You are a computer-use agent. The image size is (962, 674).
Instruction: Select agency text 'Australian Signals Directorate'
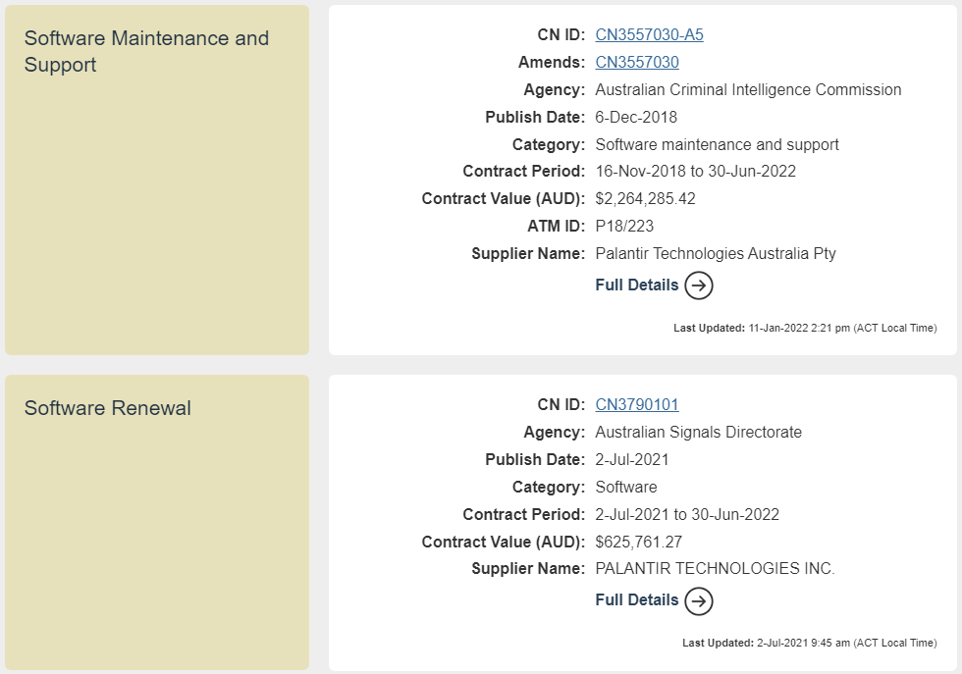click(x=698, y=433)
